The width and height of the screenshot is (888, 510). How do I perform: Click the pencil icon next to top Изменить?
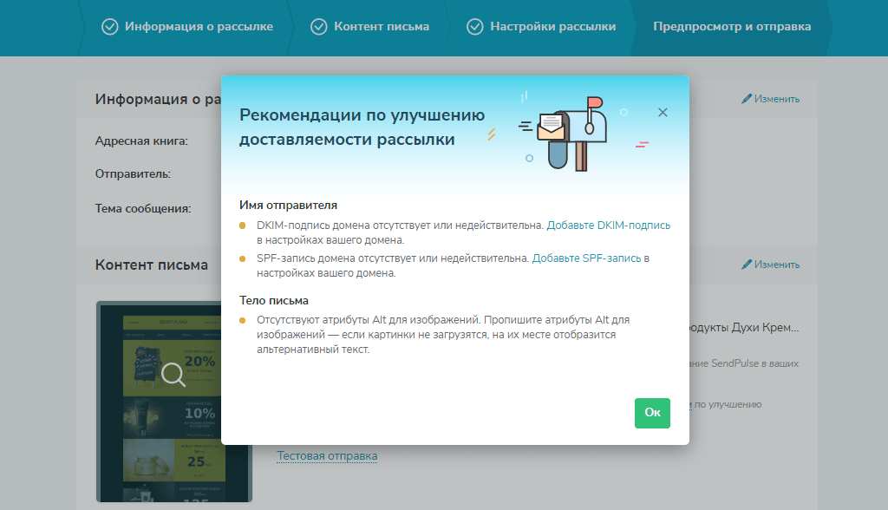(748, 98)
